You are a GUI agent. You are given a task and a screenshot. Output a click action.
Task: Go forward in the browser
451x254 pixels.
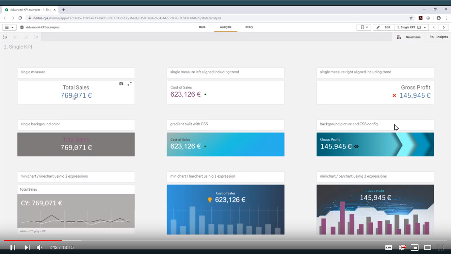coord(13,18)
